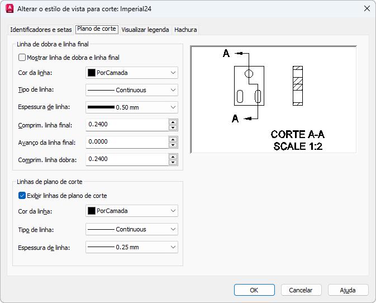Confirm changes with the OK button

pyautogui.click(x=254, y=290)
